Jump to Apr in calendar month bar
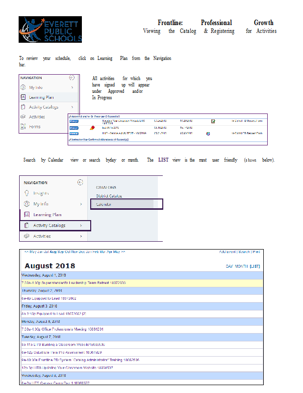303x393 pixels. [x=109, y=252]
